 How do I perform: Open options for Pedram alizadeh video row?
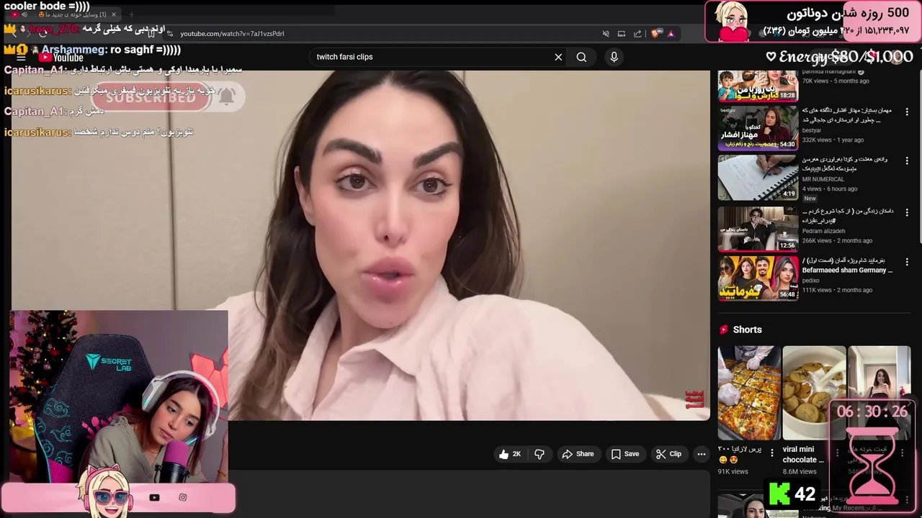tap(907, 212)
